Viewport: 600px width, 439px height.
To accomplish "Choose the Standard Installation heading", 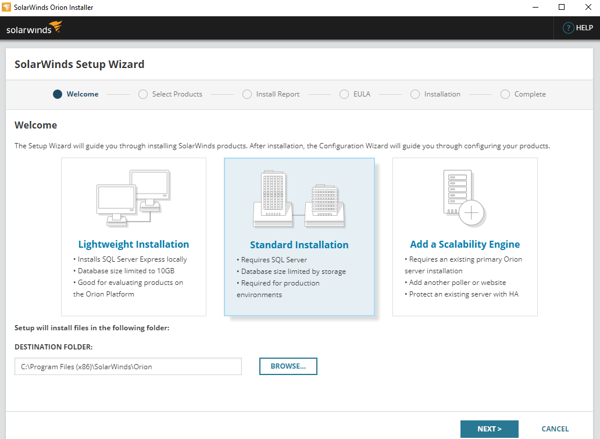I will tap(299, 245).
